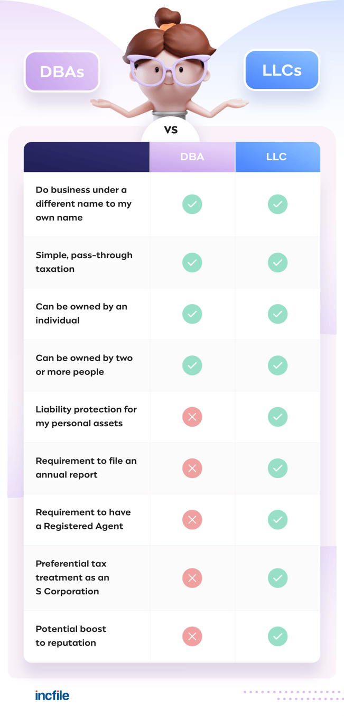The height and width of the screenshot is (716, 344).
Task: Click the DBA checkmark for pass-through taxation
Action: tap(192, 262)
